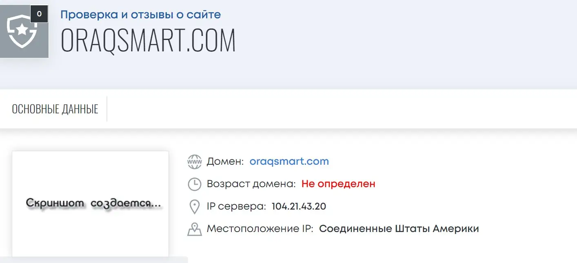Viewport: 577px width, 263px height.
Task: Select the 104.21.43.20 IP address
Action: click(x=299, y=206)
